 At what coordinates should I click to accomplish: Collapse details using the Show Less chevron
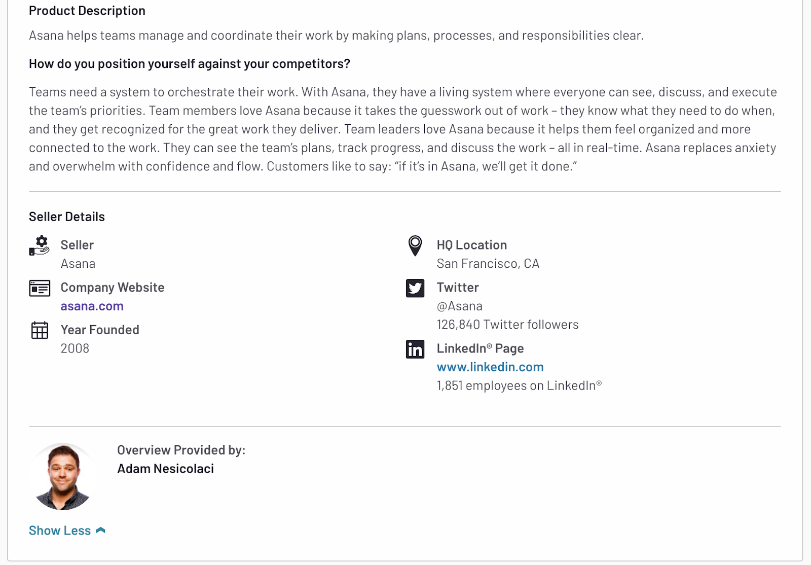pyautogui.click(x=101, y=531)
